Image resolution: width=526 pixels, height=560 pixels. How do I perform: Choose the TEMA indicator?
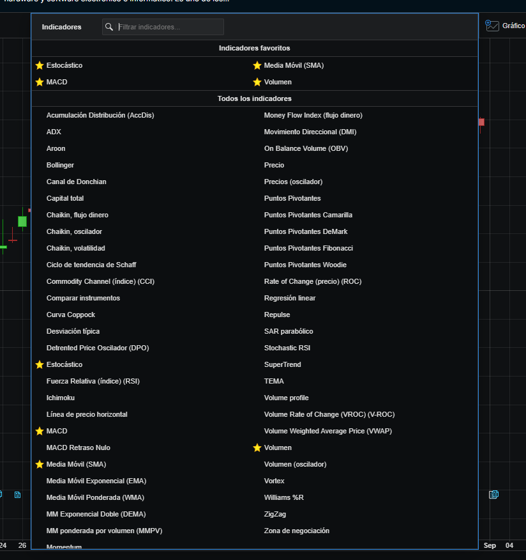click(x=274, y=381)
